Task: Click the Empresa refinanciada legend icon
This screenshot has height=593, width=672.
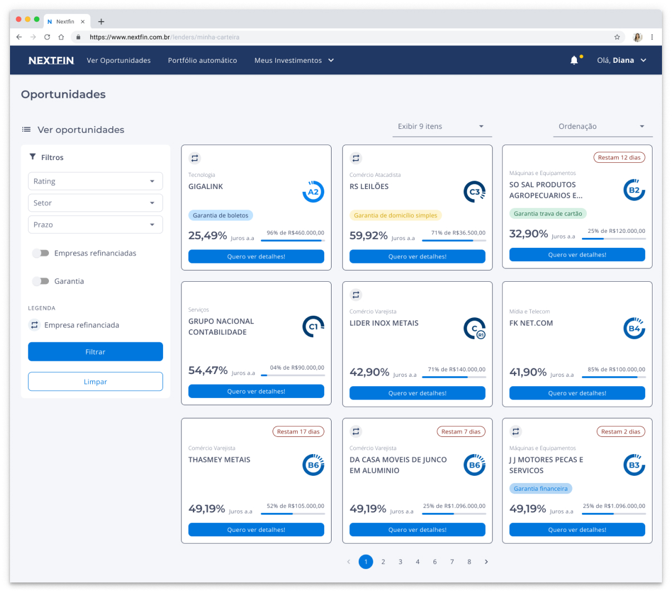Action: tap(34, 325)
